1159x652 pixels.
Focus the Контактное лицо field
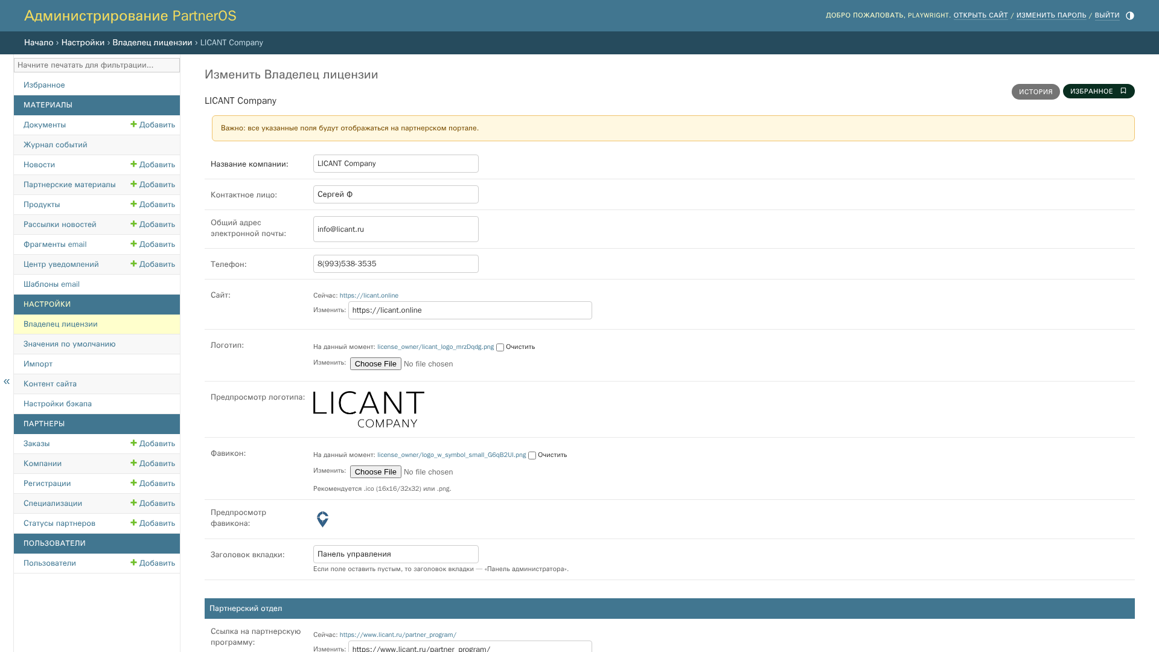point(396,194)
